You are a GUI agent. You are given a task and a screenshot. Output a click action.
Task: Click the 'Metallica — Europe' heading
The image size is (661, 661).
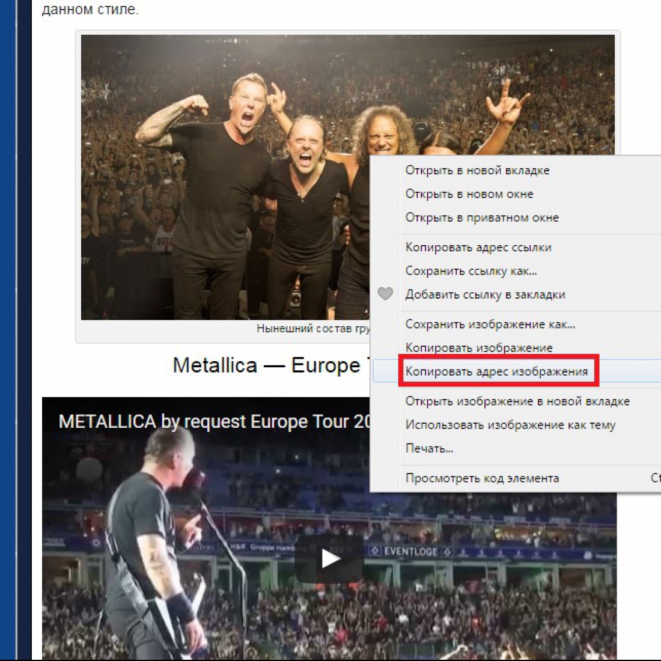click(267, 365)
